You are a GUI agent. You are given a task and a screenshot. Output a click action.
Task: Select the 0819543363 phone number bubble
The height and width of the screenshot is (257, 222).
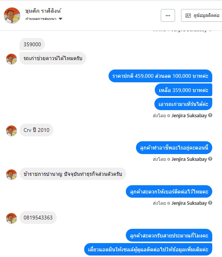click(x=38, y=218)
